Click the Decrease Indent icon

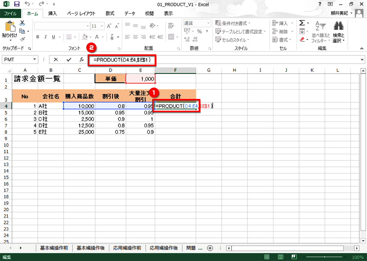click(x=152, y=37)
